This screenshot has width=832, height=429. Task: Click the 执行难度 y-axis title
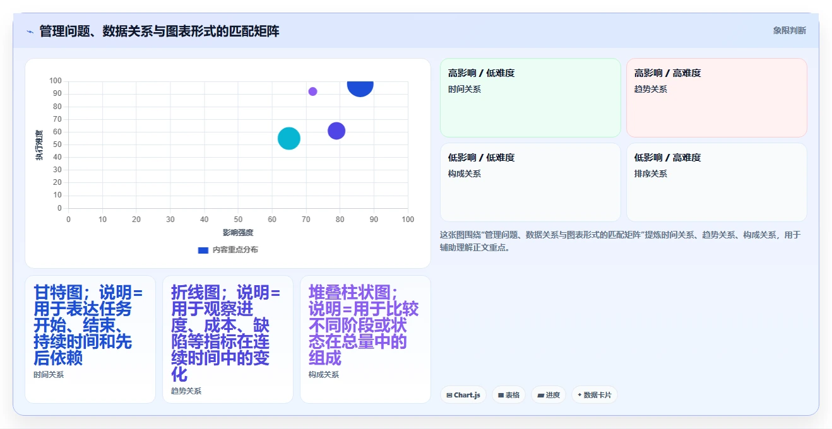click(x=39, y=145)
